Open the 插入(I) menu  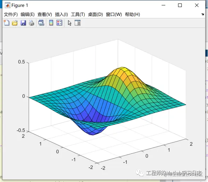[62, 14]
